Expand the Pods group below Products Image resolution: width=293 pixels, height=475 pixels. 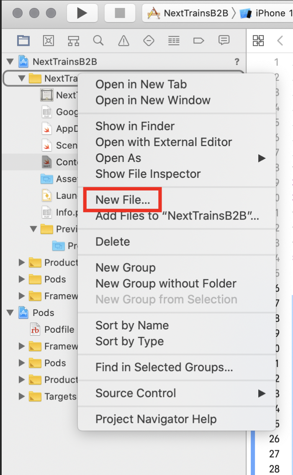coord(22,279)
